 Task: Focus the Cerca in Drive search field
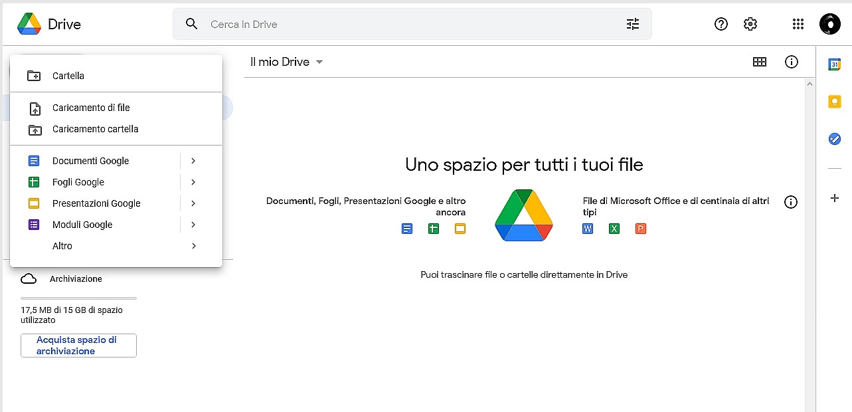412,24
